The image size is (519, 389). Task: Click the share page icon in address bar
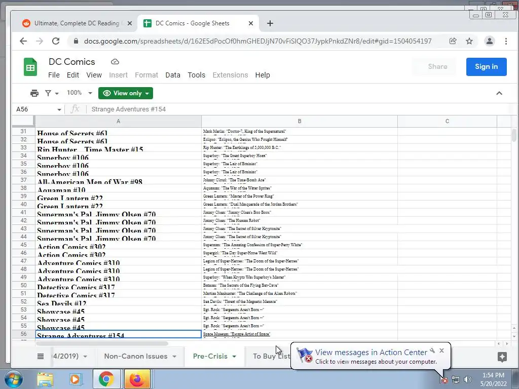pos(453,41)
